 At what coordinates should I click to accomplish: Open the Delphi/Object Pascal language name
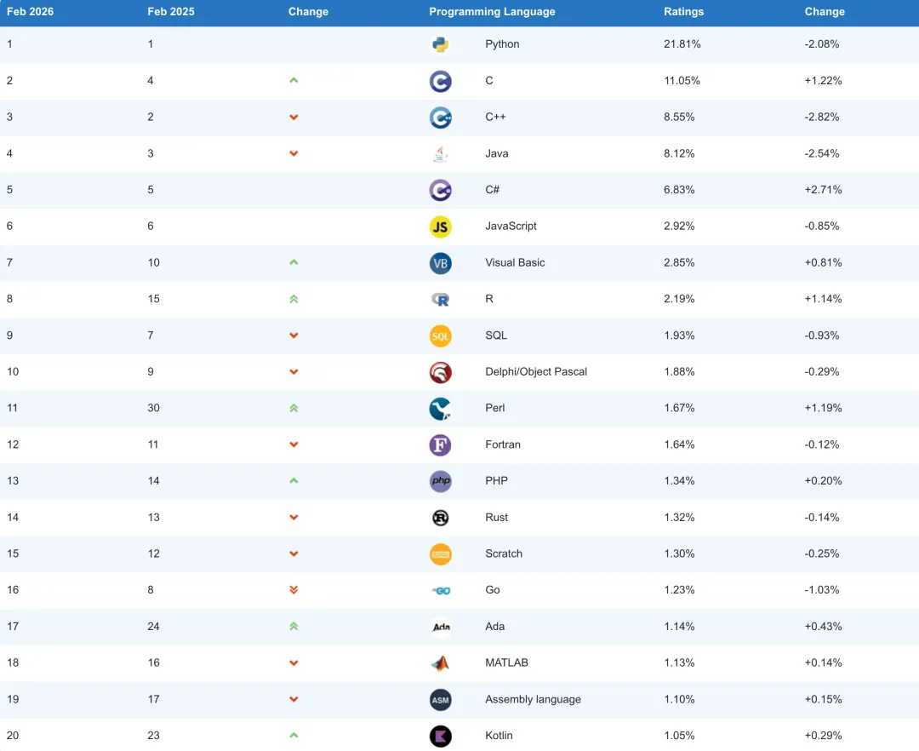[x=536, y=372]
